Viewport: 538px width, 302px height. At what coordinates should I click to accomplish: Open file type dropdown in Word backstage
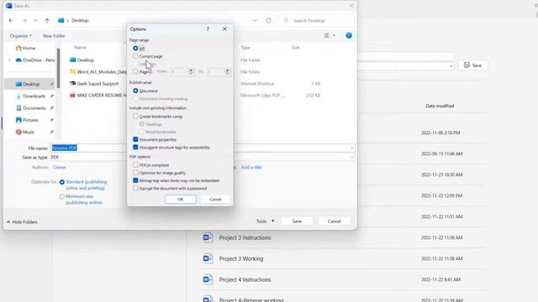[451, 65]
